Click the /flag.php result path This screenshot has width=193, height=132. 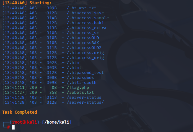pyautogui.click(x=78, y=88)
